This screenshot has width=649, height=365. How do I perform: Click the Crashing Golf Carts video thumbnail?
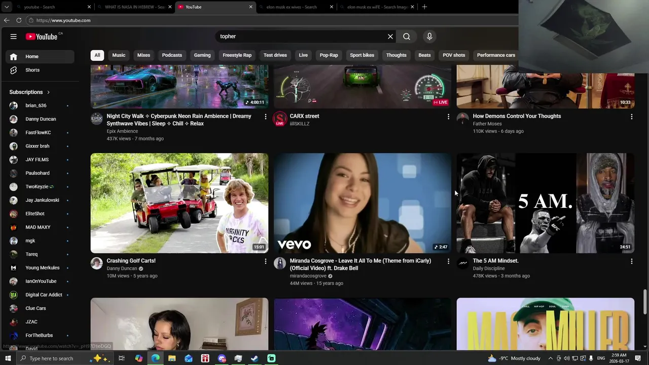tap(179, 203)
